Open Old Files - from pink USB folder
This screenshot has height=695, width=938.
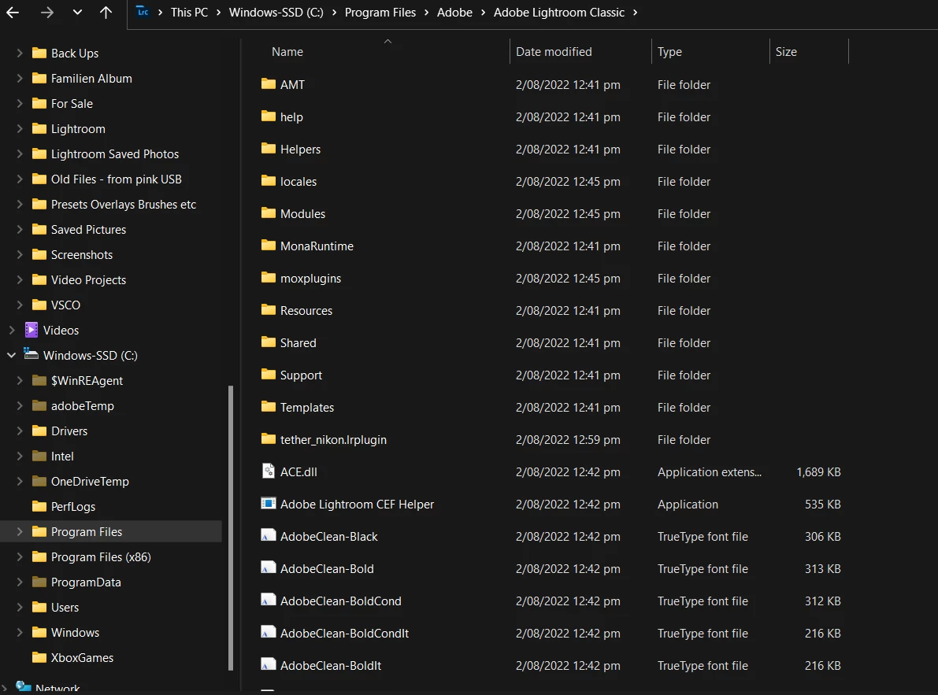116,179
